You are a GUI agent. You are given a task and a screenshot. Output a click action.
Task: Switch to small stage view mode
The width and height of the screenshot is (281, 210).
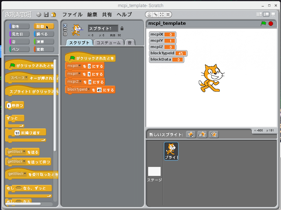pos(259,14)
